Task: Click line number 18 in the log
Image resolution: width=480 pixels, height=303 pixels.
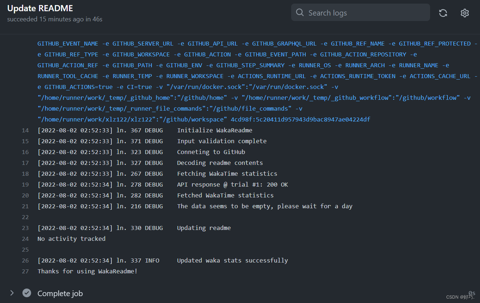Action: 25,174
